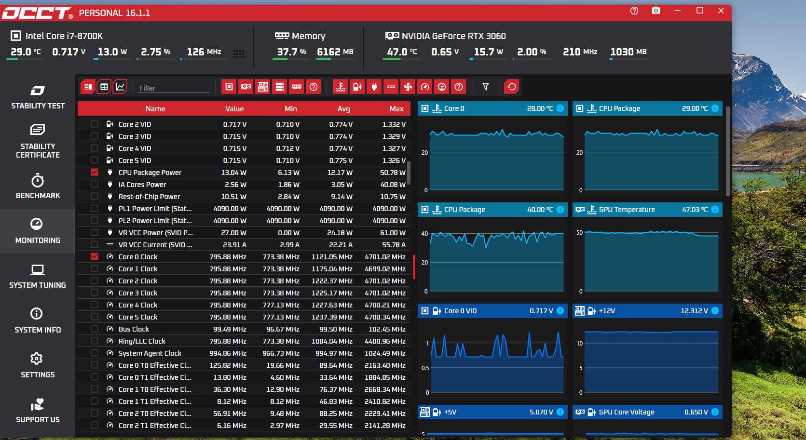Toggle the current sensor filter icon
This screenshot has width=806, height=440.
pyautogui.click(x=391, y=87)
